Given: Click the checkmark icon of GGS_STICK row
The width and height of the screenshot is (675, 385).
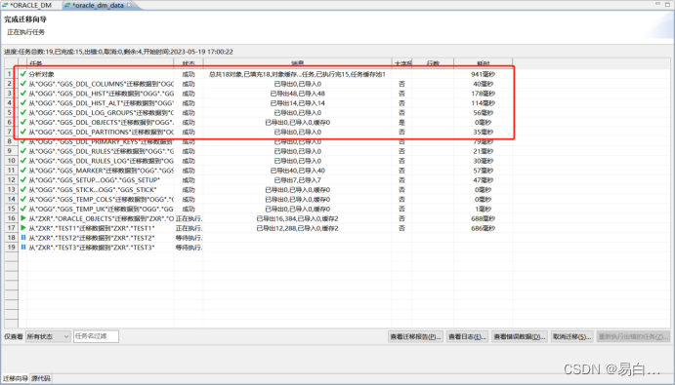Looking at the screenshot, I should click(22, 189).
